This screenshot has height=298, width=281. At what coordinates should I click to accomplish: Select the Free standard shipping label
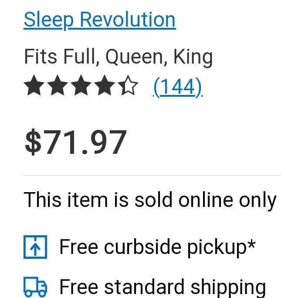[163, 288]
